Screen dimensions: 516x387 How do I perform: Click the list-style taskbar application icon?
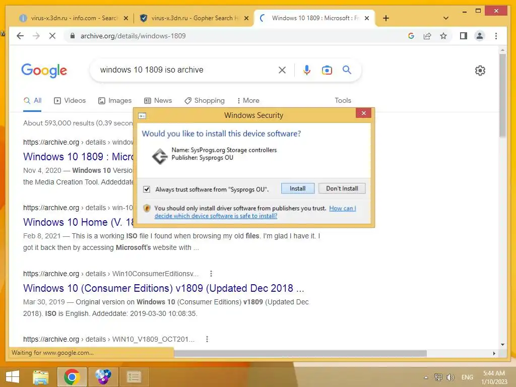134,377
